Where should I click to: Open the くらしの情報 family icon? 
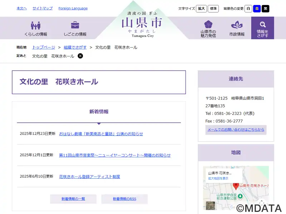click(x=35, y=26)
